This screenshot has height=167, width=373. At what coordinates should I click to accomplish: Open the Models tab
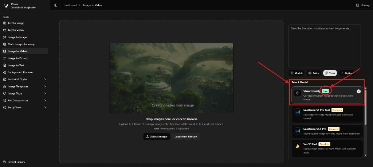tap(296, 73)
